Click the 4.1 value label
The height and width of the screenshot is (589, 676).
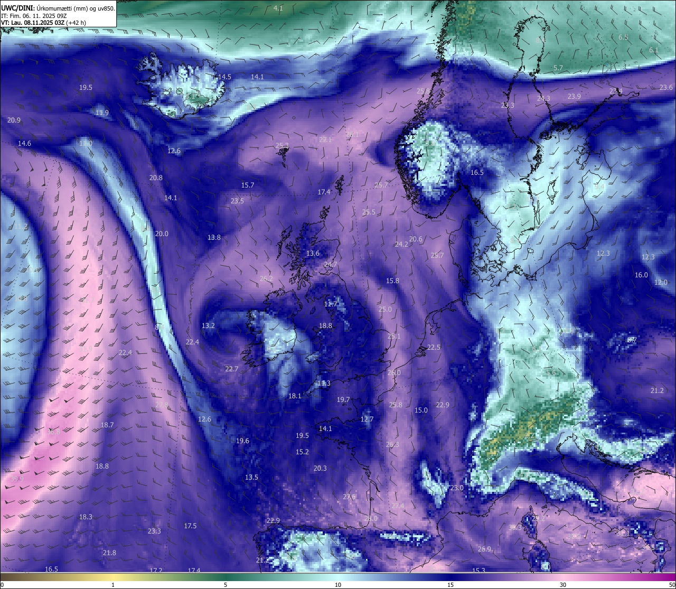[278, 8]
